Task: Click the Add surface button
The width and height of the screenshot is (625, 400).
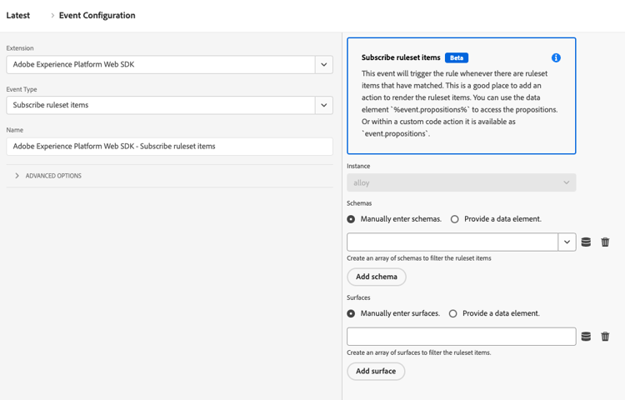Action: (376, 371)
